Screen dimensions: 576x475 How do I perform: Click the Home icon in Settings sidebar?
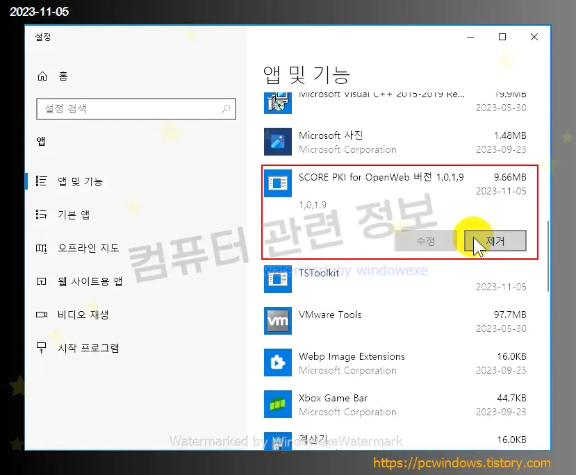[42, 76]
